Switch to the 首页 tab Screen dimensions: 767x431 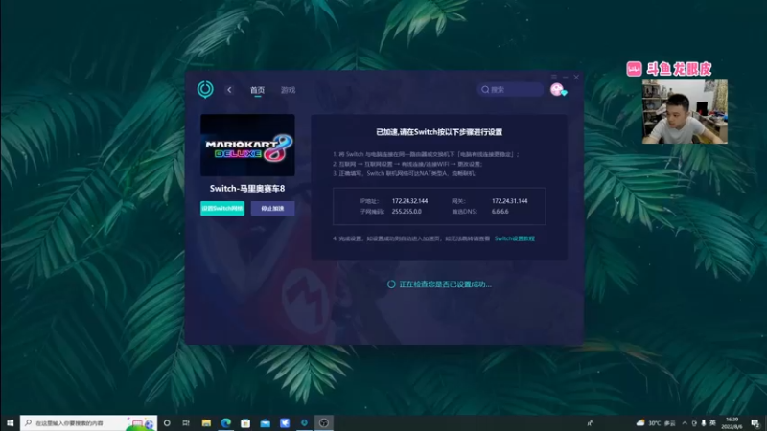pyautogui.click(x=257, y=90)
